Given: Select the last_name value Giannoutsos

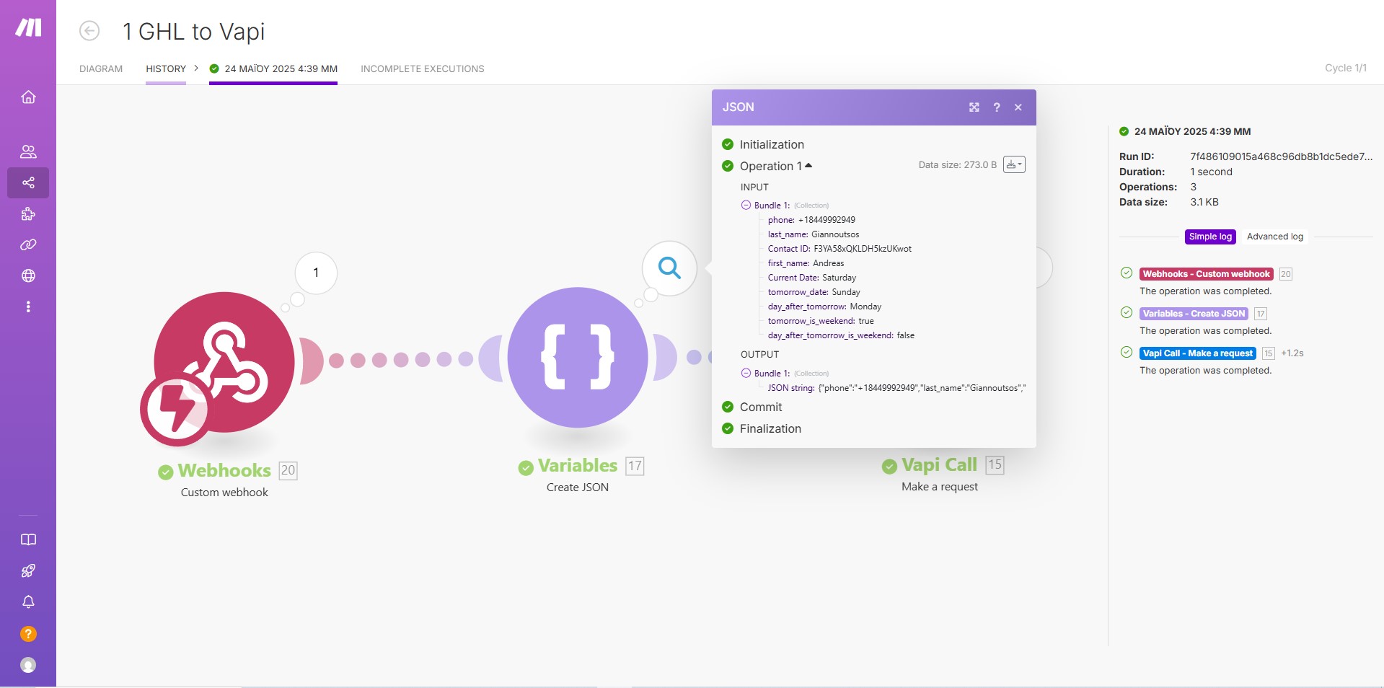Looking at the screenshot, I should click(x=835, y=234).
